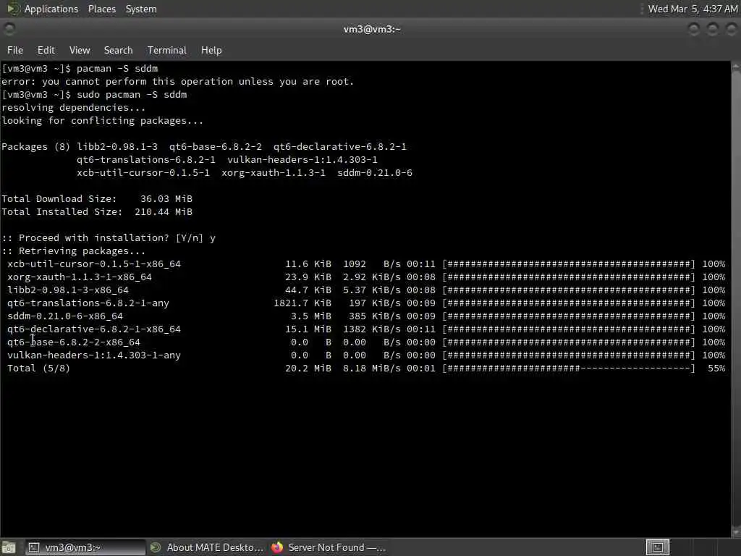Screen dimensions: 741x556
Task: Open the Places panel menu
Action: [101, 9]
